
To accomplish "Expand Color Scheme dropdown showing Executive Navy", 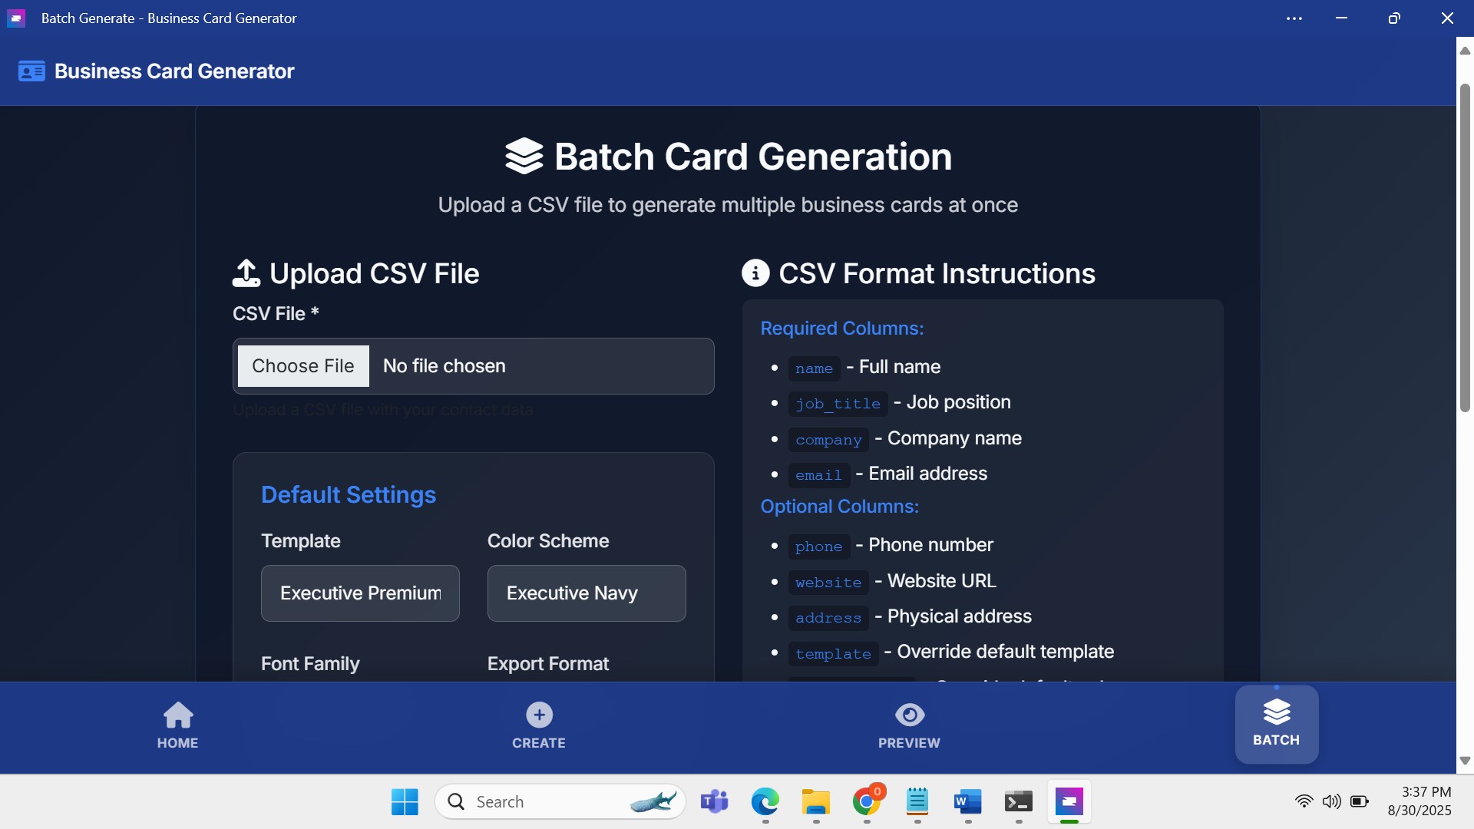I will (586, 593).
